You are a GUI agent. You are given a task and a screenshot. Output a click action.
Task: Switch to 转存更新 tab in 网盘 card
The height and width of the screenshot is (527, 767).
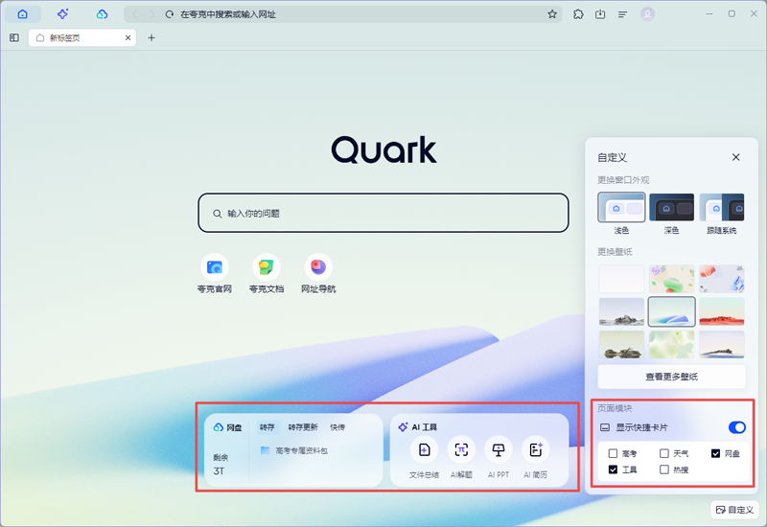303,427
